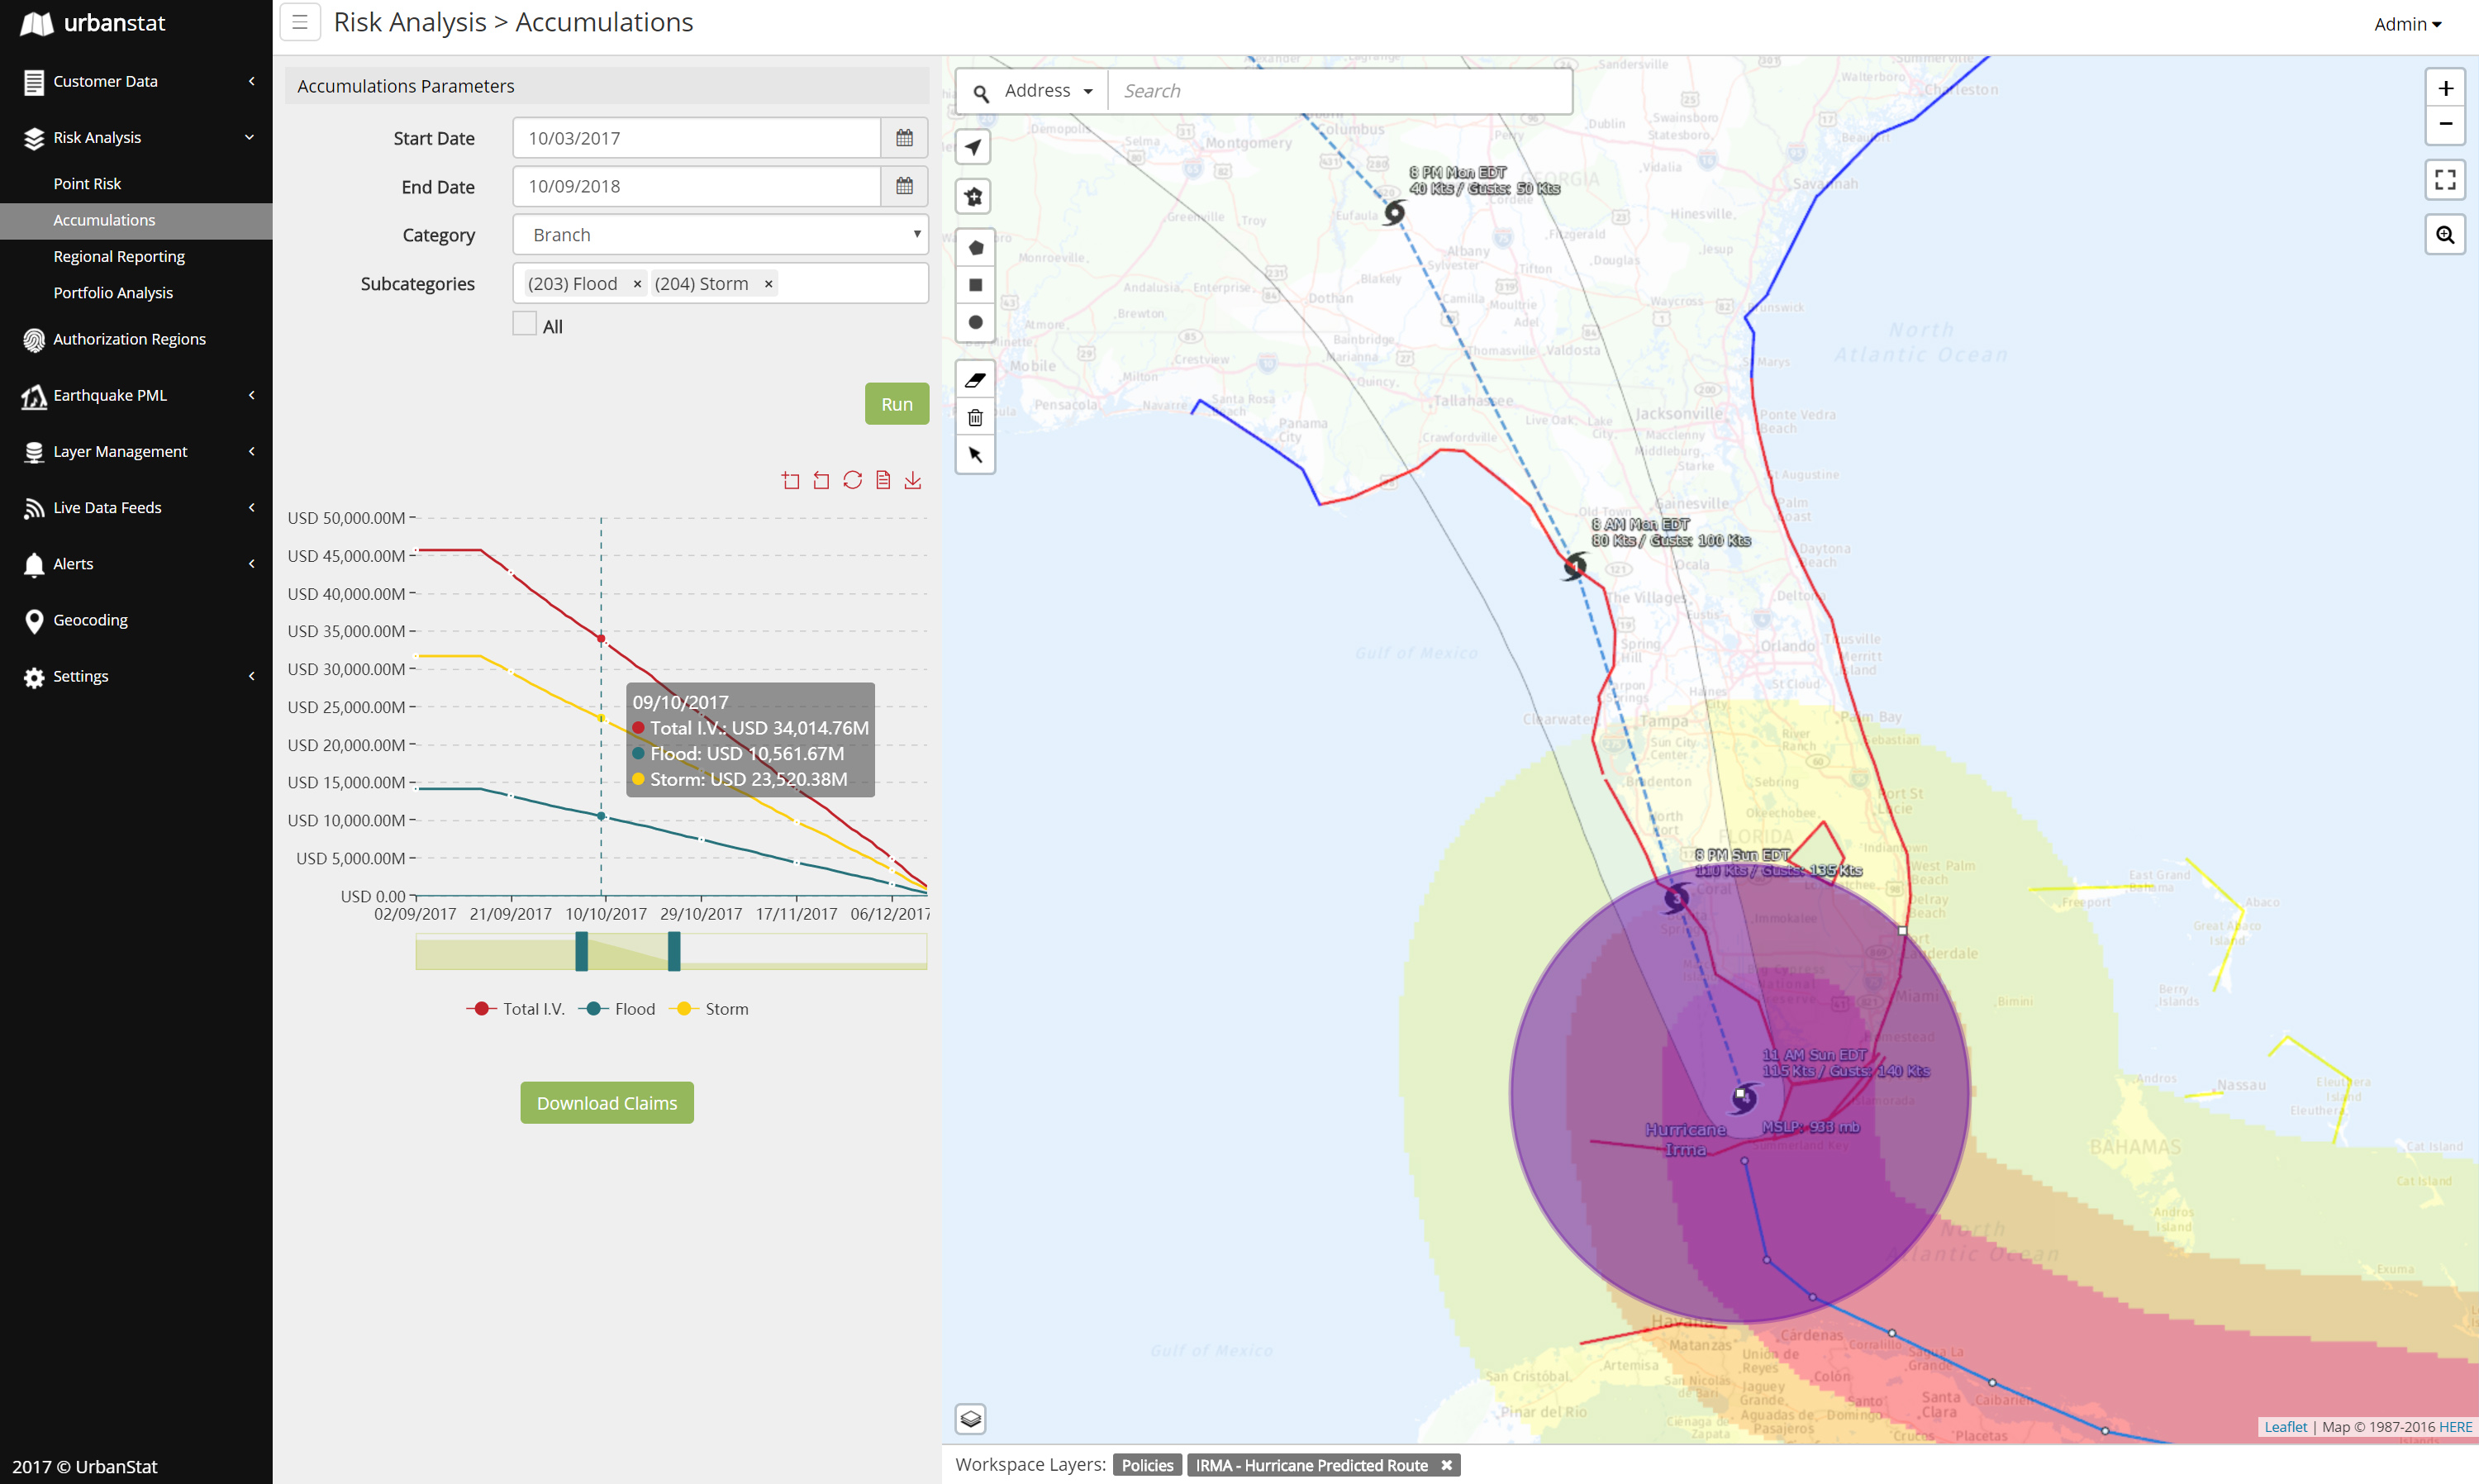Open the Portfolio Analysis page
The image size is (2479, 1484).
pyautogui.click(x=113, y=293)
